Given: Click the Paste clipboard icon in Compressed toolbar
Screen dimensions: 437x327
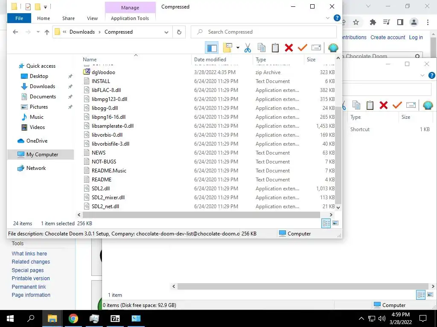Looking at the screenshot, I should [x=275, y=48].
